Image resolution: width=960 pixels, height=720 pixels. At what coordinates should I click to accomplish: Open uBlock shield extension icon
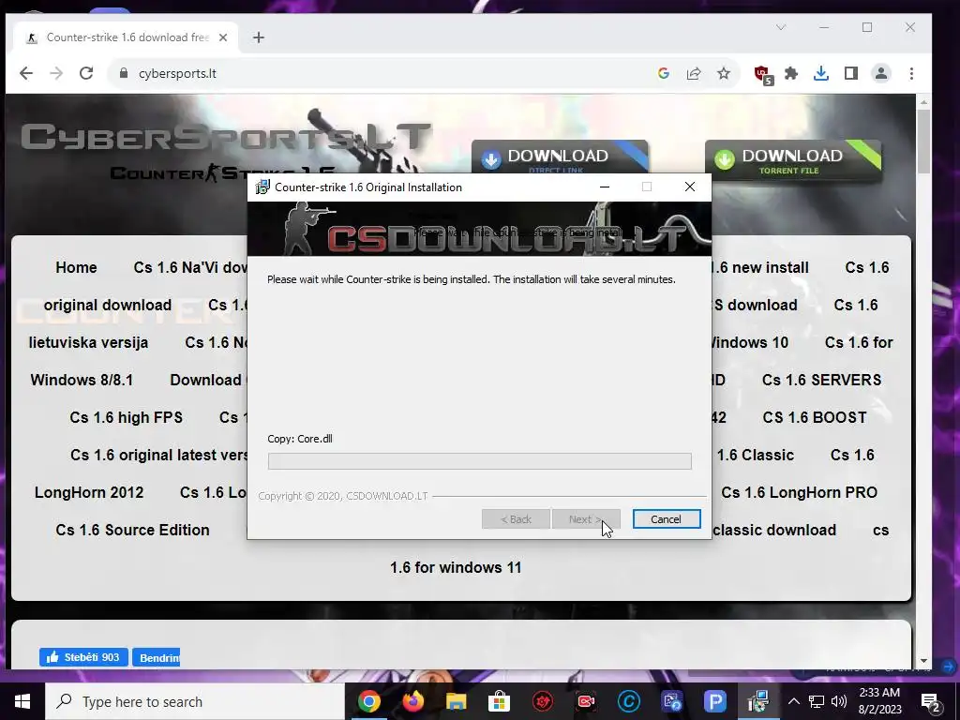[763, 75]
